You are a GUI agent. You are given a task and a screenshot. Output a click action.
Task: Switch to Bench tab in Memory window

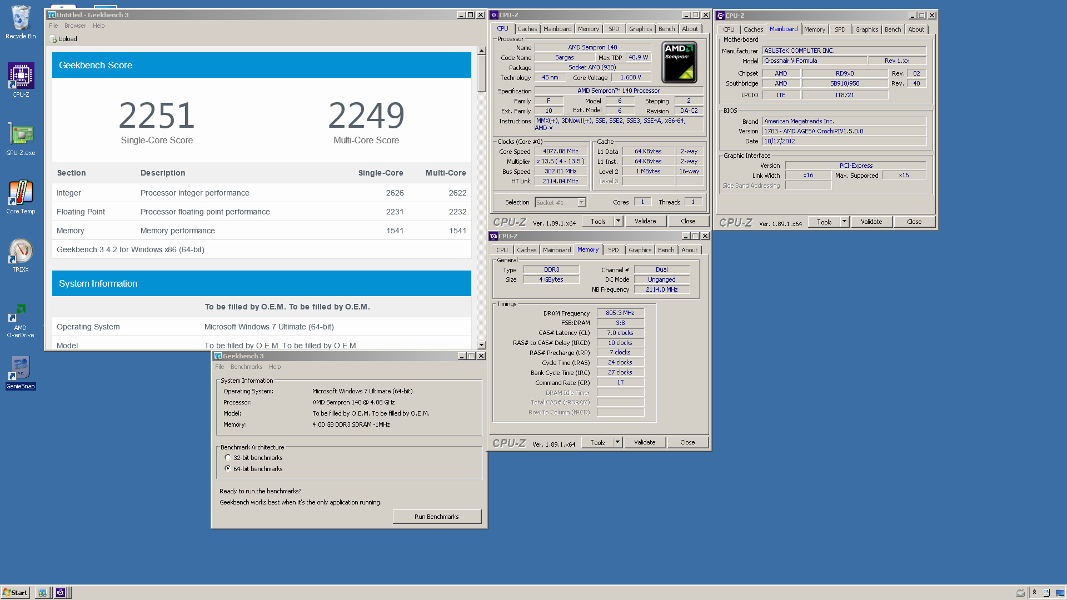pos(666,250)
